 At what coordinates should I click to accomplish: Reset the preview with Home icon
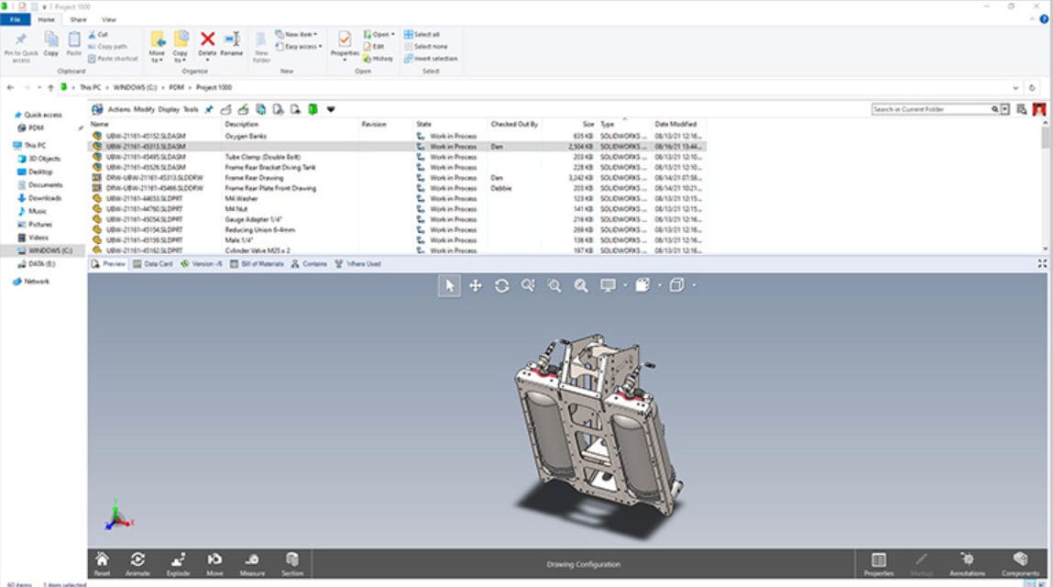point(102,563)
